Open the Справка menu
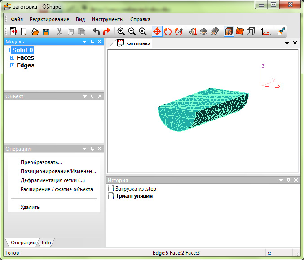This screenshot has height=260, width=304. [140, 19]
